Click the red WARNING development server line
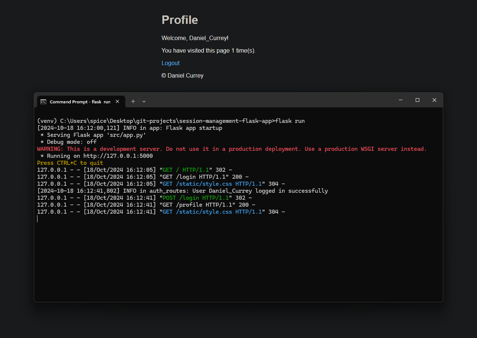The width and height of the screenshot is (477, 338). point(232,149)
